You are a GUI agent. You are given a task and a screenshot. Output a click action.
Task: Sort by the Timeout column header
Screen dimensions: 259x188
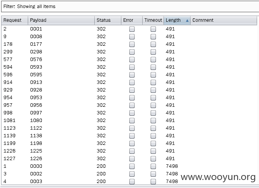coord(153,20)
